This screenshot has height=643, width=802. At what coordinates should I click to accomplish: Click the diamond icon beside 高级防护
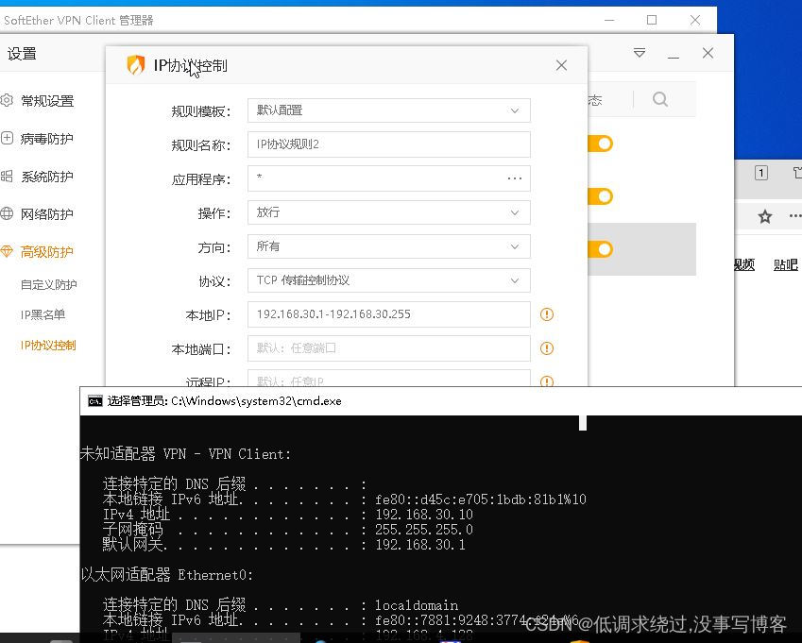(x=7, y=251)
